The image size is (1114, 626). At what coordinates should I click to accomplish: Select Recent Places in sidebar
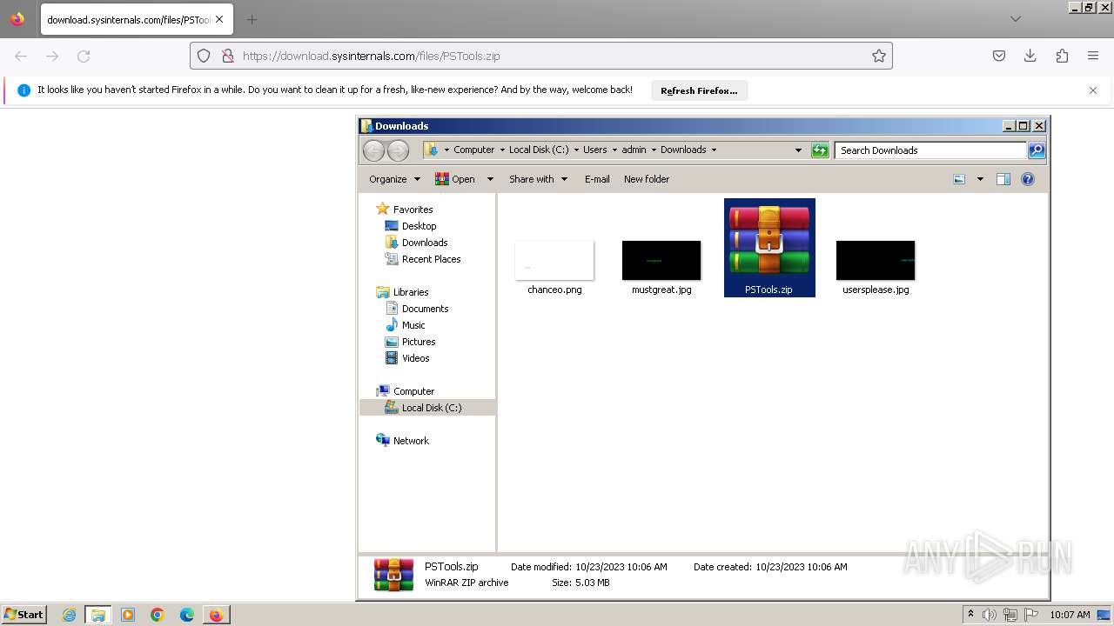[x=431, y=259]
